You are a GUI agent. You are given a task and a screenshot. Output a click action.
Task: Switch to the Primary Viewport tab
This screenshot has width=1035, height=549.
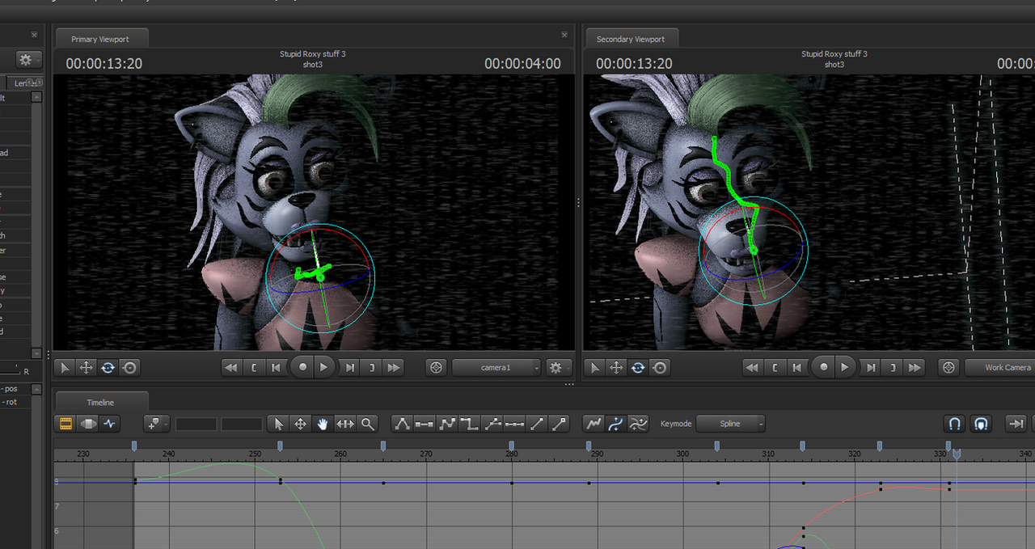[100, 39]
